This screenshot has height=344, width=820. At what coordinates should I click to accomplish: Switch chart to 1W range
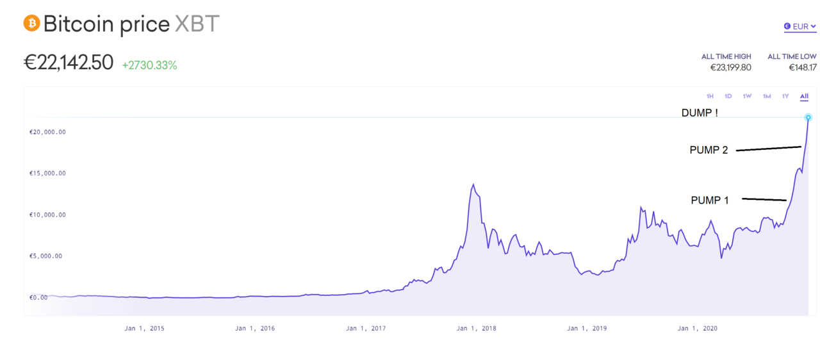747,96
